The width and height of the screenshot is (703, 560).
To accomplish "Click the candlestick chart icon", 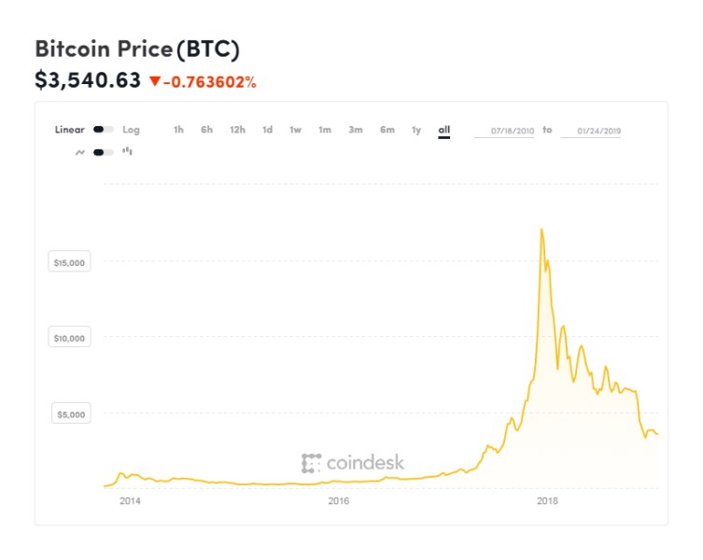I will pos(127,150).
